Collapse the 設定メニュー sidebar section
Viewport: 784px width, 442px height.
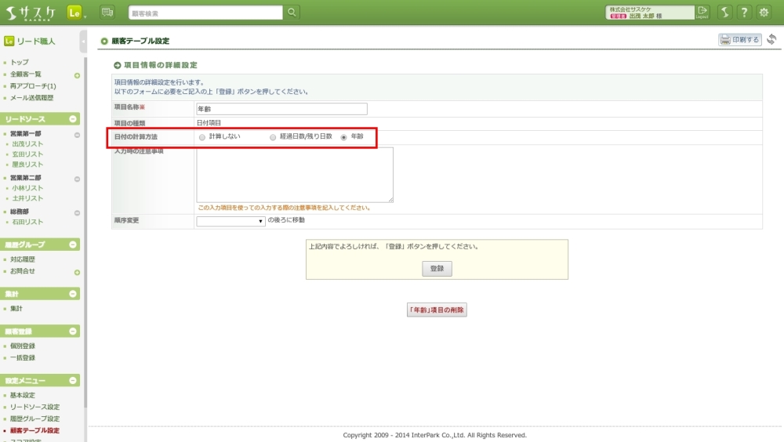tap(73, 381)
